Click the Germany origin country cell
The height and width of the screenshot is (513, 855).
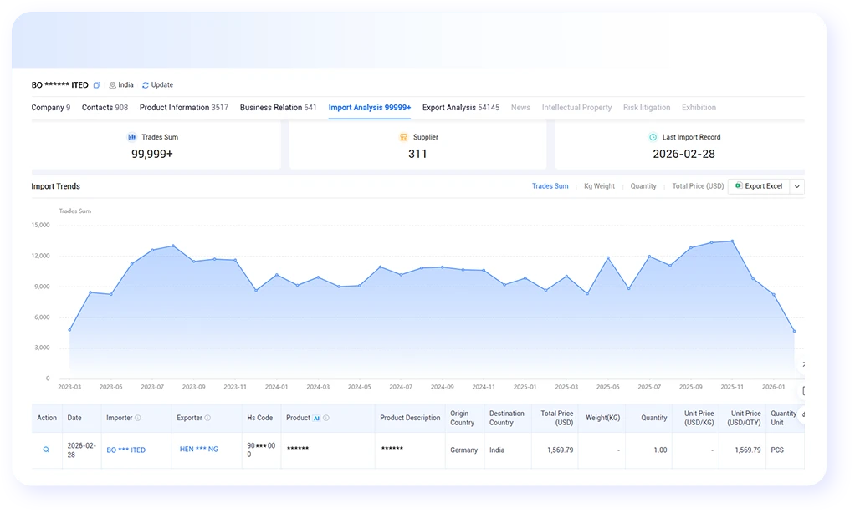pyautogui.click(x=464, y=450)
